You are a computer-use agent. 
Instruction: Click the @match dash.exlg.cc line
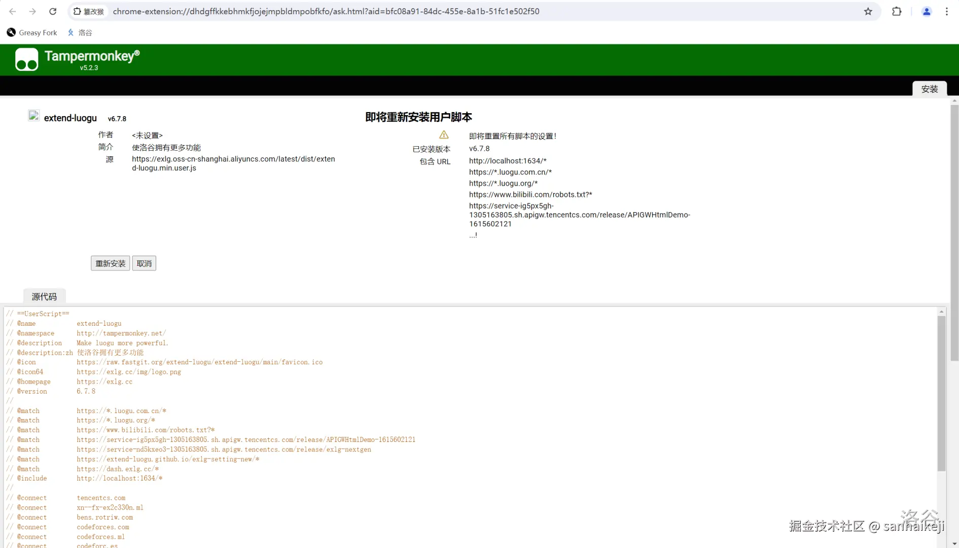click(x=83, y=469)
